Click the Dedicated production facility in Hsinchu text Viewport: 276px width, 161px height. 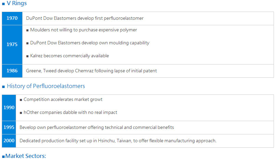(118, 141)
